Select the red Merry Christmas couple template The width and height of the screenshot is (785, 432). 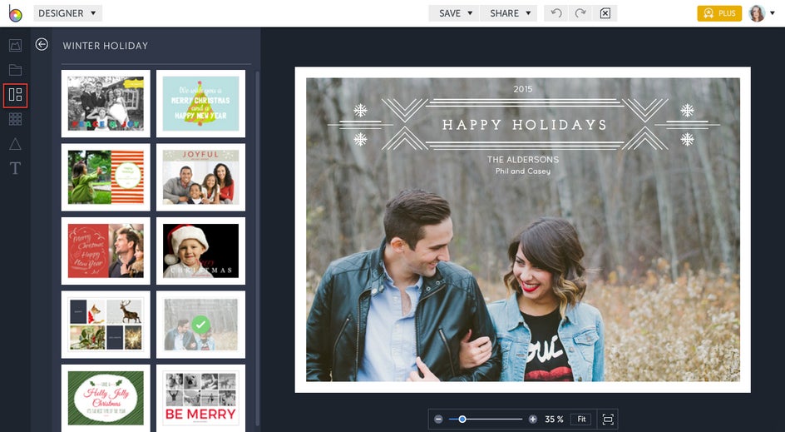106,251
